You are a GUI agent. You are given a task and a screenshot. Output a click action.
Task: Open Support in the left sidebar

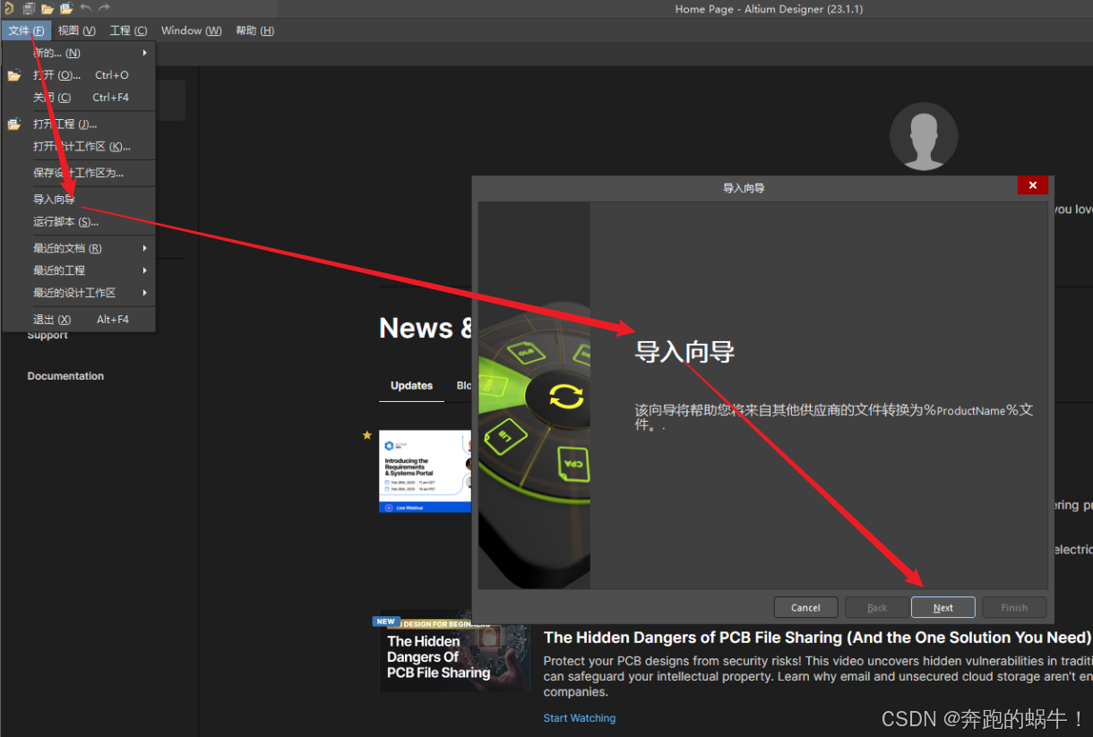click(x=47, y=336)
